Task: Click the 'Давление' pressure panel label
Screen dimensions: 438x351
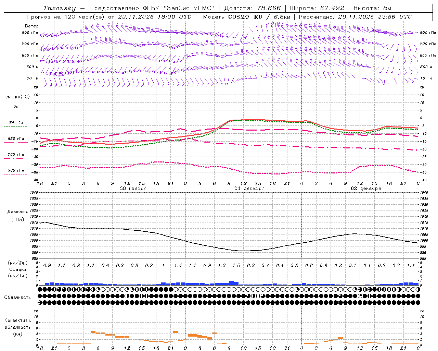Action: click(x=18, y=212)
